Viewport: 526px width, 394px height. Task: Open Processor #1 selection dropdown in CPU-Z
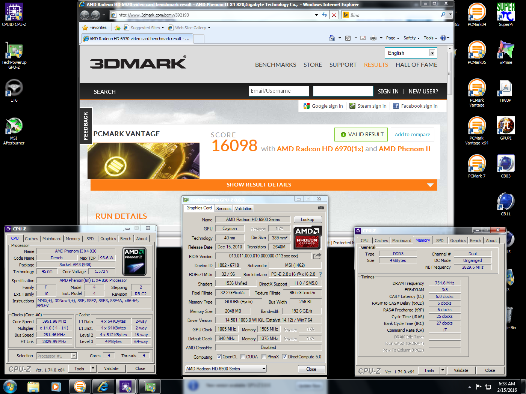57,356
